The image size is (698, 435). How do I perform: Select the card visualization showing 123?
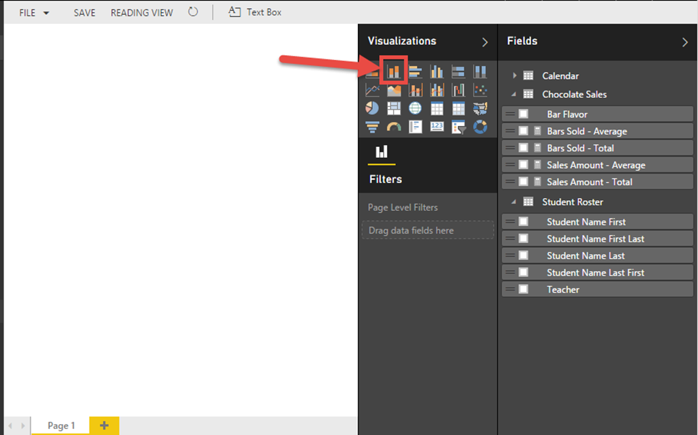coord(437,127)
